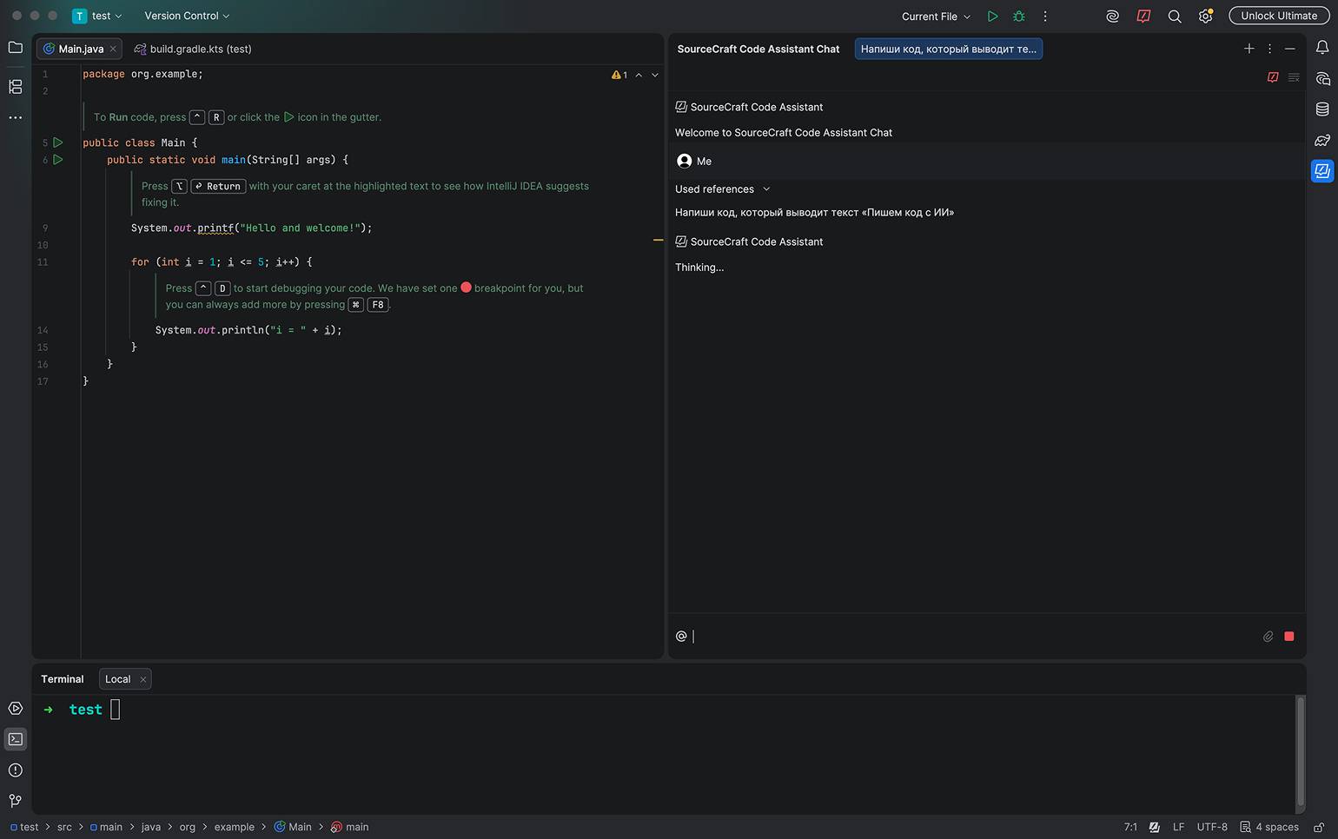Viewport: 1338px width, 839px height.
Task: Click the test prompt in the terminal
Action: click(x=85, y=710)
